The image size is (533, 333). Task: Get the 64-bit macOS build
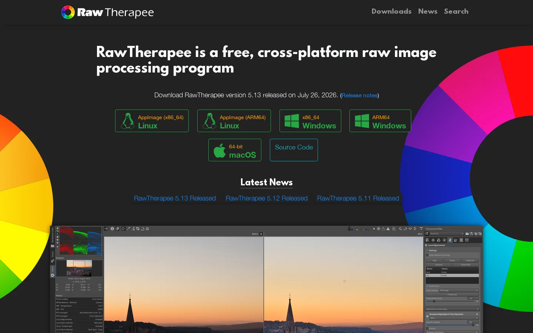[235, 150]
